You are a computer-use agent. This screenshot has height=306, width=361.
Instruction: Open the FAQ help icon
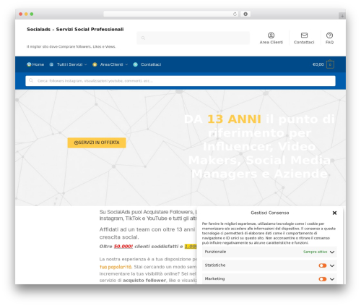point(329,35)
